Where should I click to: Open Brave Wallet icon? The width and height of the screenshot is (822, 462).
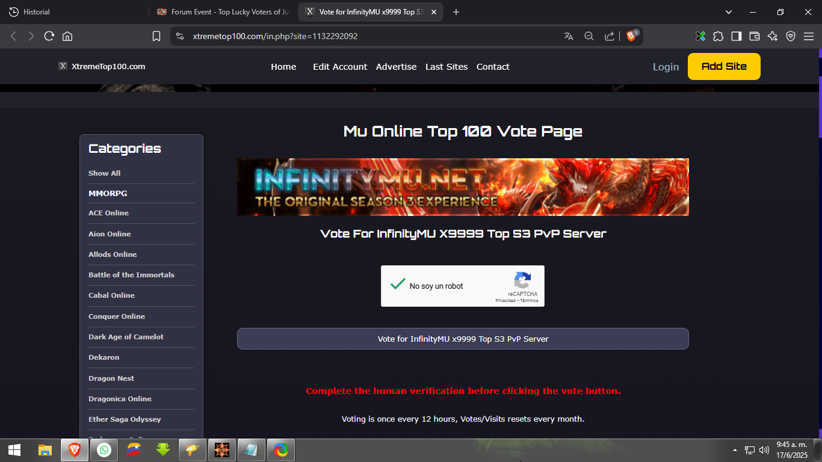[755, 36]
